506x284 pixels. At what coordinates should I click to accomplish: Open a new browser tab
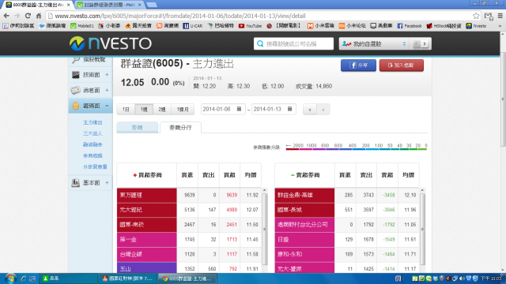(151, 5)
